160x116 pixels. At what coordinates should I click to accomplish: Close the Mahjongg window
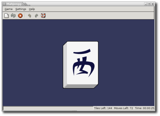pyautogui.click(x=152, y=4)
